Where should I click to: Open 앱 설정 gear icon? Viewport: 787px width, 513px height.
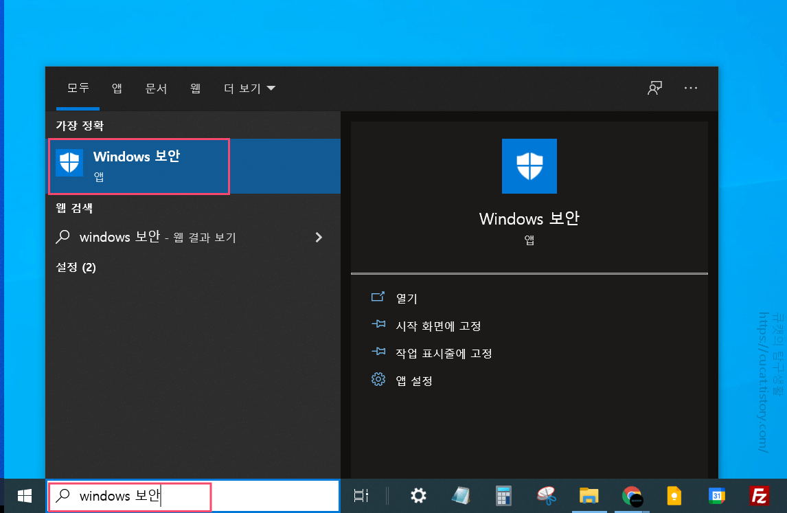tap(378, 380)
